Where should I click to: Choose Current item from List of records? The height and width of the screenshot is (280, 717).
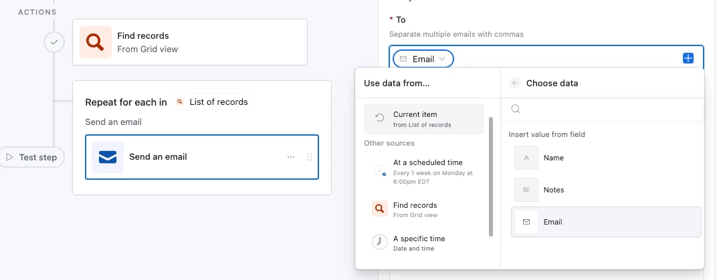point(424,119)
